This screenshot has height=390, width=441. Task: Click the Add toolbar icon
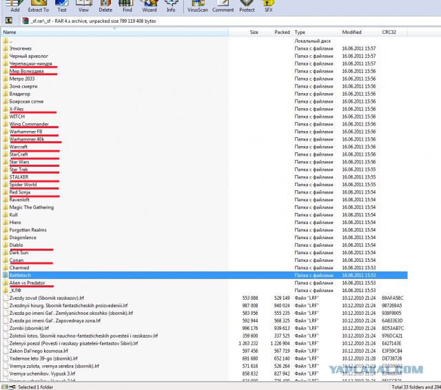point(15,6)
